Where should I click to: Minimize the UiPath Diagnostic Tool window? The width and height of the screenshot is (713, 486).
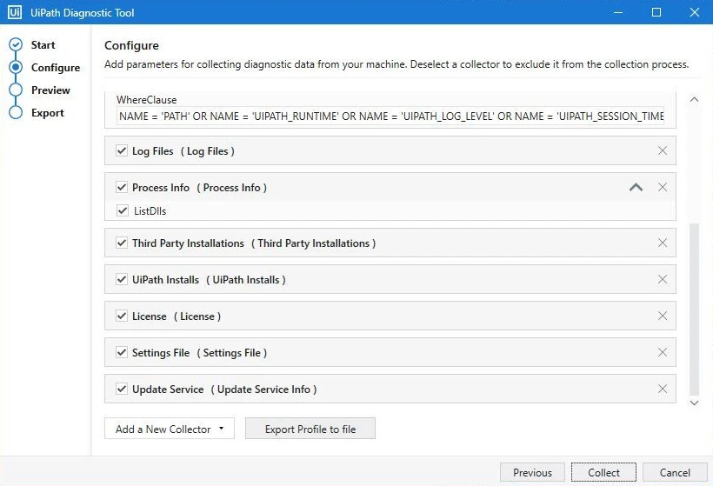[x=618, y=12]
